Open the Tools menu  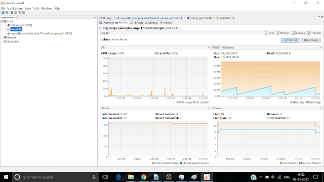[x=36, y=9]
